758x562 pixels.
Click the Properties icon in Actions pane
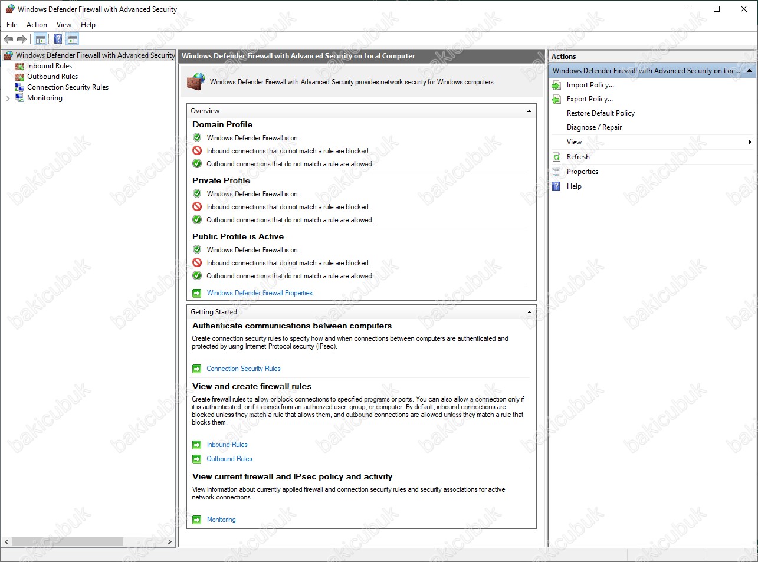click(556, 172)
